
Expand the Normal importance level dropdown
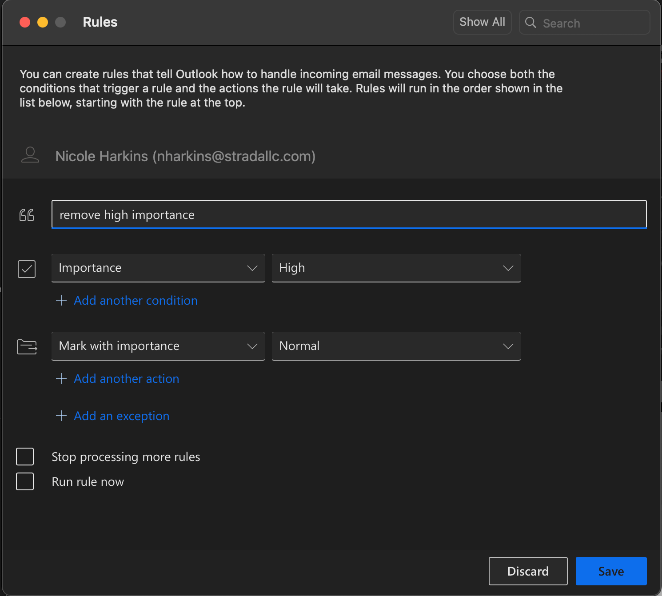coord(396,346)
